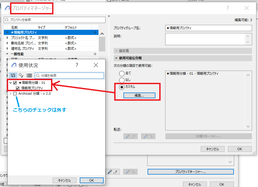The width and height of the screenshot is (258, 187).
Task: Click eyedropper pick-up button in background dialog
Action: [x=113, y=172]
